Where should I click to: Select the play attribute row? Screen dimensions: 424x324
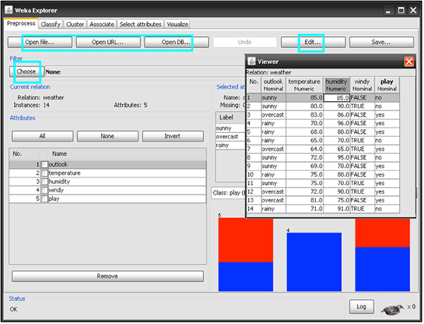tap(107, 199)
